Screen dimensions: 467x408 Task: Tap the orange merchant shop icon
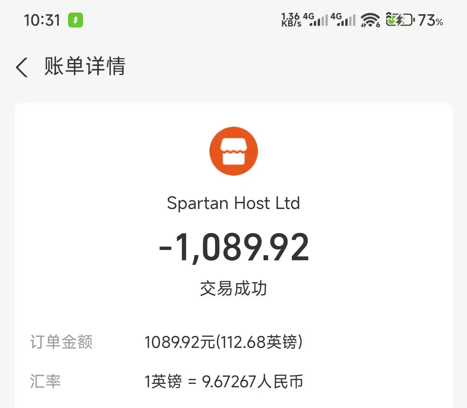pos(233,151)
